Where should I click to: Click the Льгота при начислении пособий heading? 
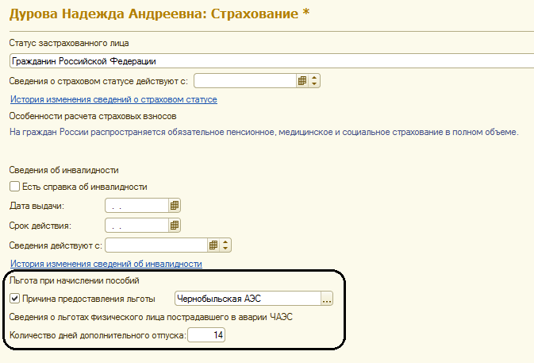click(x=75, y=280)
